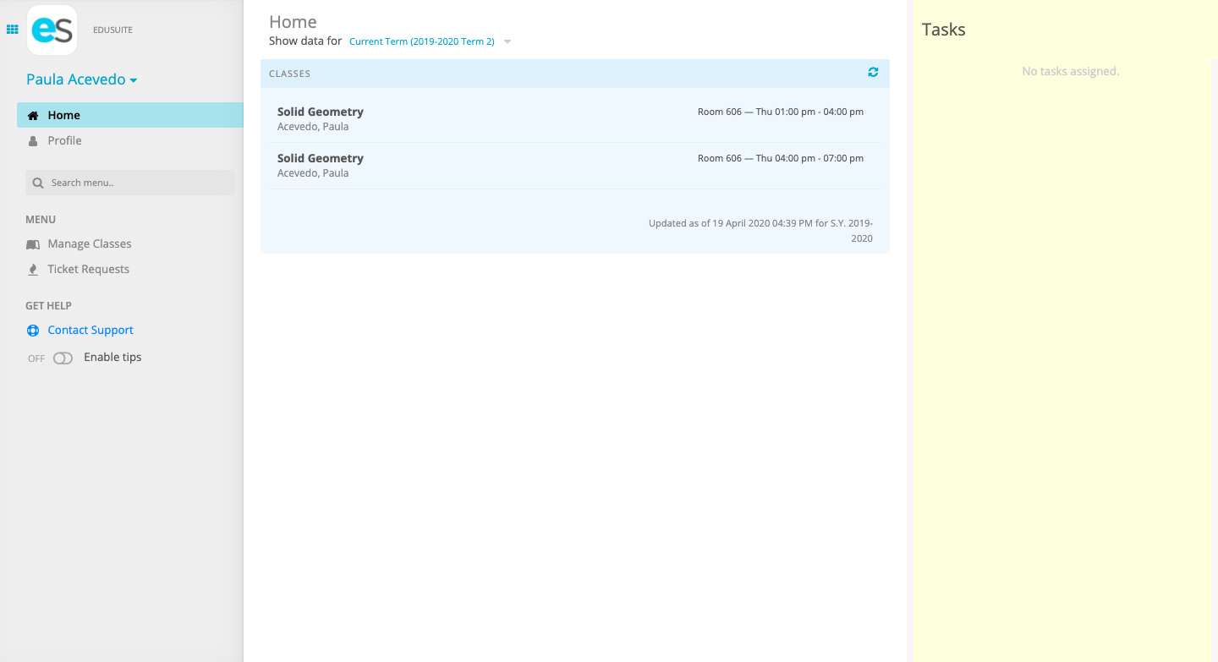Click the Updated as of 19 April text

760,231
